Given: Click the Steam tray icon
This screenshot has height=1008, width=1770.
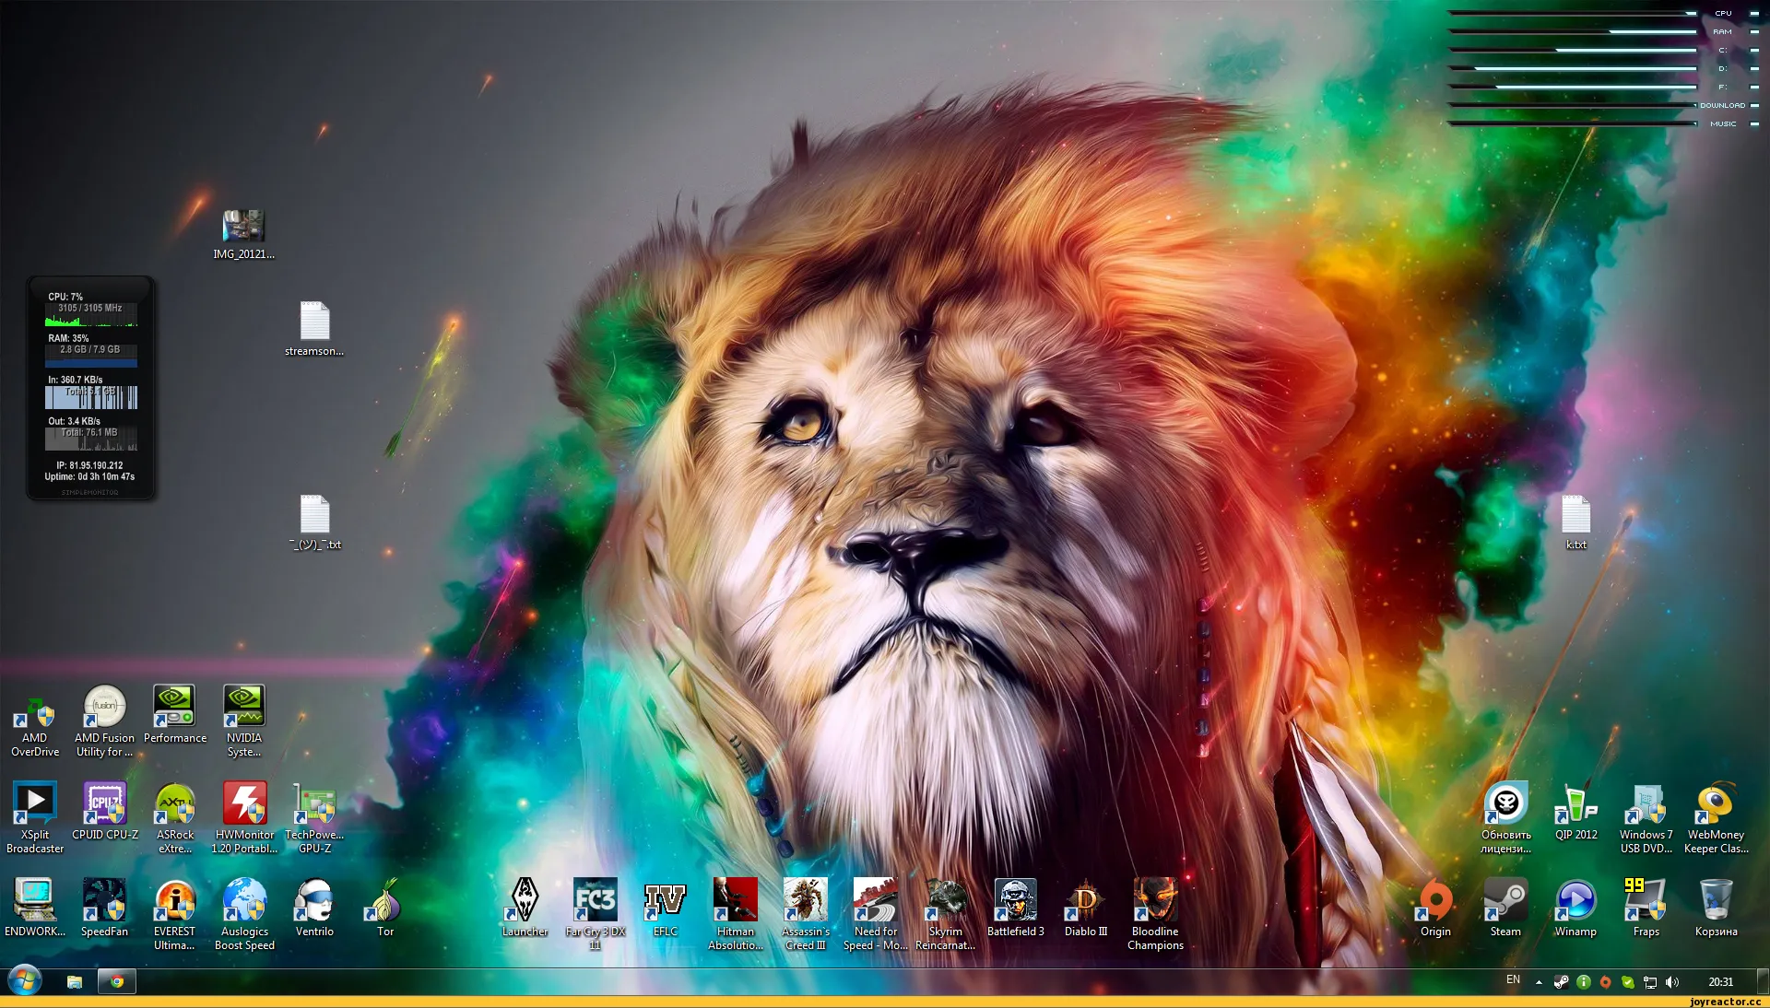Looking at the screenshot, I should coord(1561,982).
